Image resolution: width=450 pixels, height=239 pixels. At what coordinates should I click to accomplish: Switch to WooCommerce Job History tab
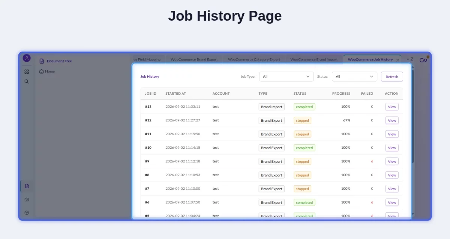[370, 59]
